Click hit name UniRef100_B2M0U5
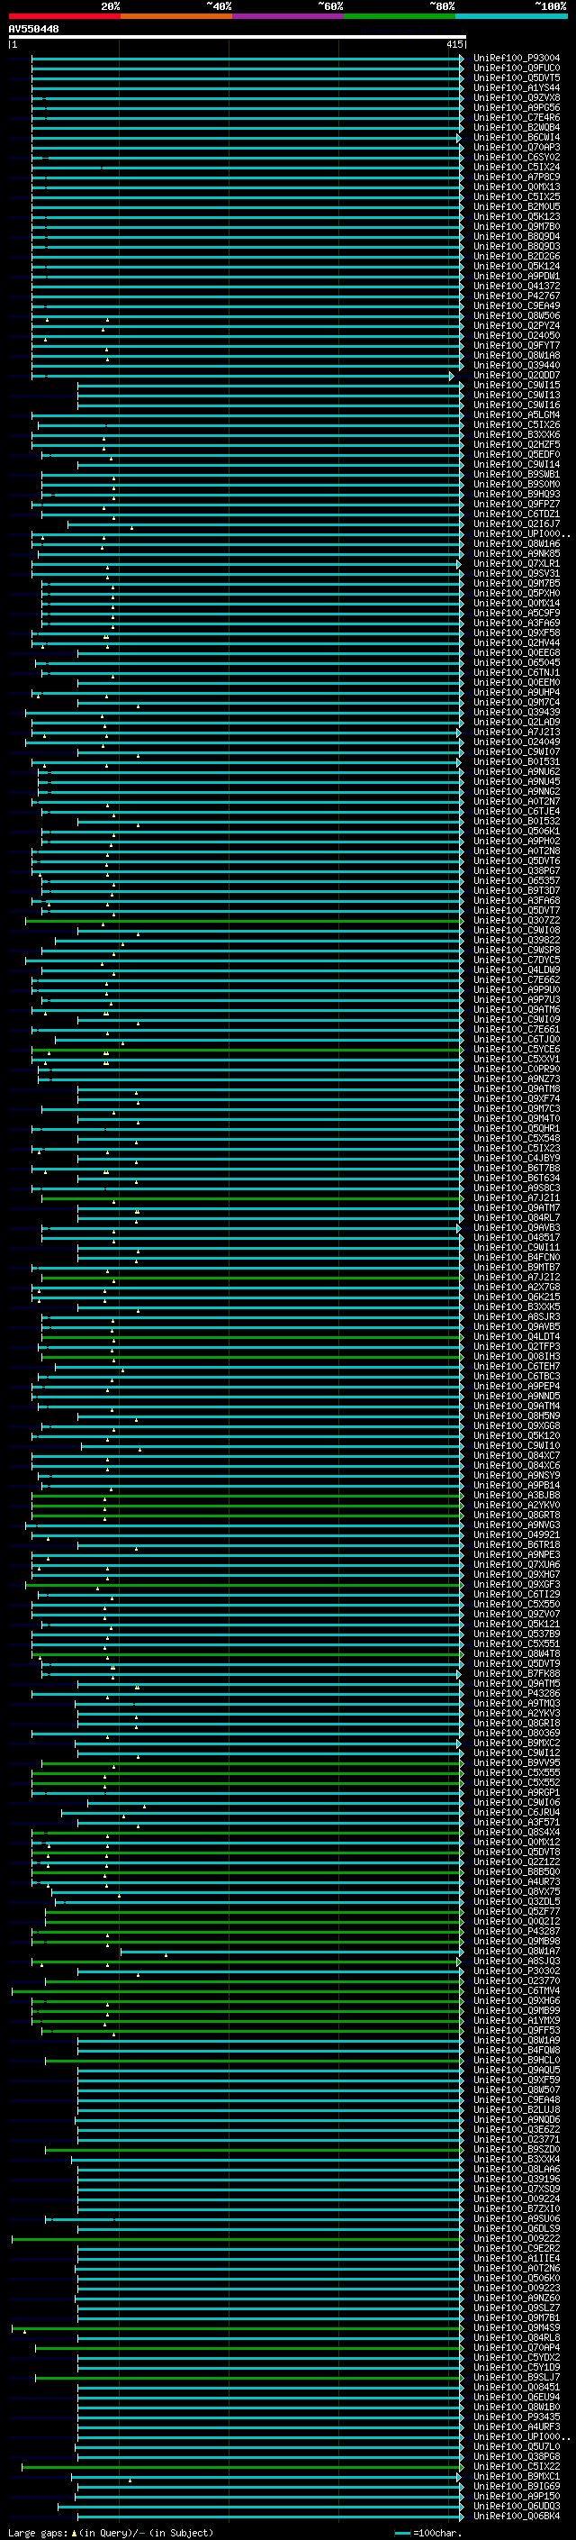This screenshot has width=576, height=2540. coord(517,207)
